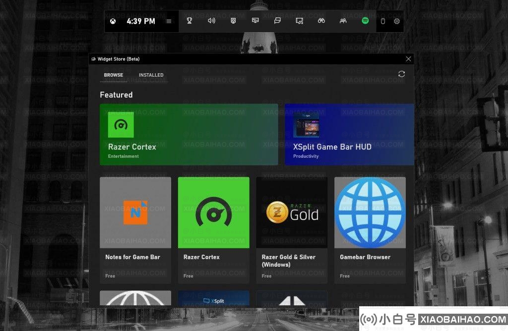Open the Notes for Game Bar tile image
The height and width of the screenshot is (331, 508).
135,212
